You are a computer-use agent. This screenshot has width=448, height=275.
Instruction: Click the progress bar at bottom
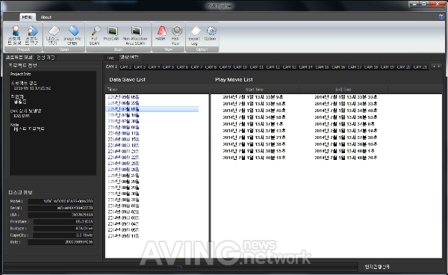coord(180,267)
